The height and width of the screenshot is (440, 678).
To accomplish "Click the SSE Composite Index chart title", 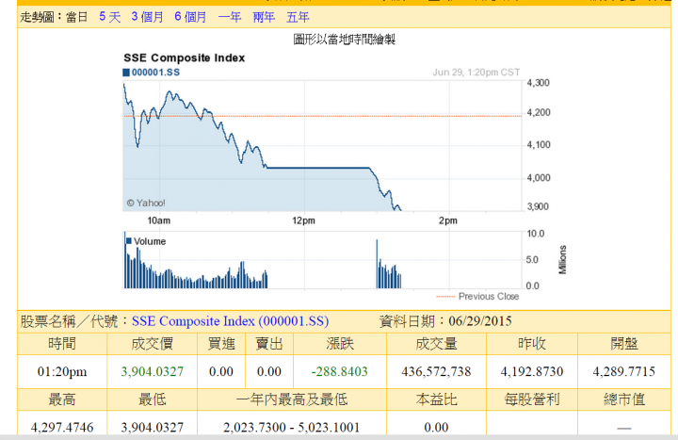I will [185, 57].
